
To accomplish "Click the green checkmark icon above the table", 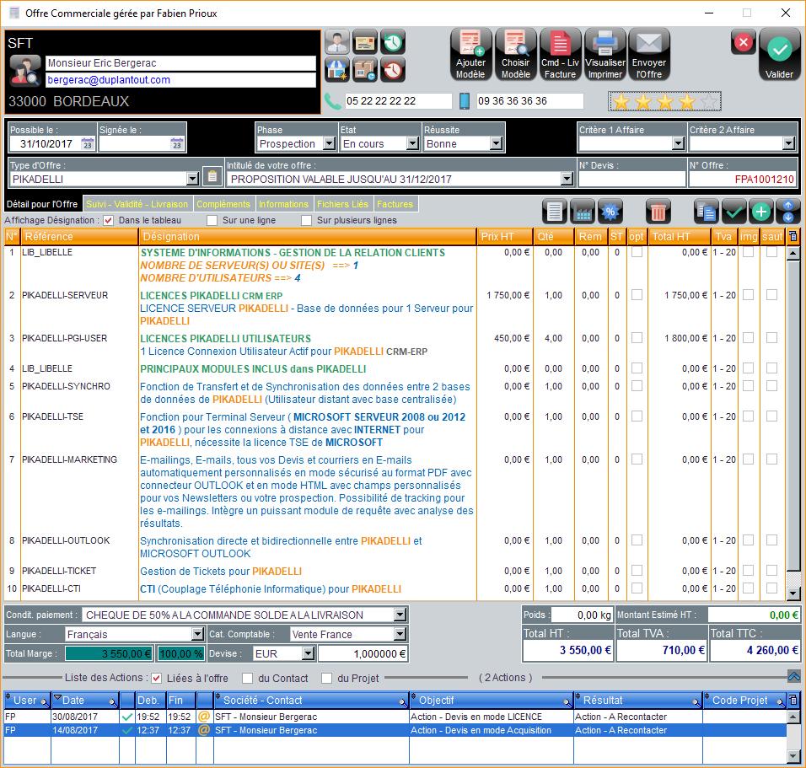I will coord(734,212).
